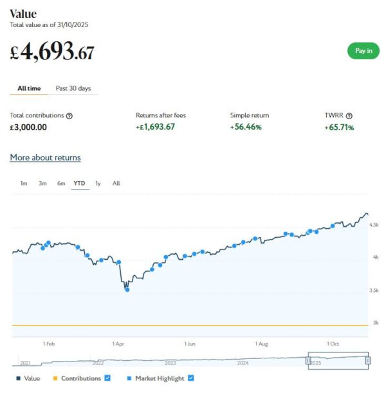
Task: Toggle the Market Highlight checkbox
Action: (190, 378)
